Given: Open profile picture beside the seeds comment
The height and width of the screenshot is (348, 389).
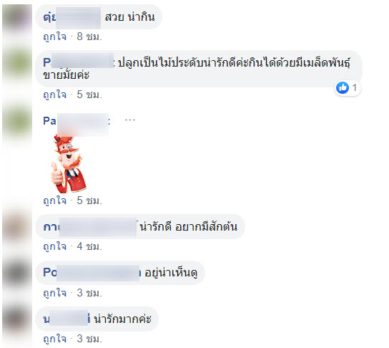Looking at the screenshot, I should [x=17, y=62].
